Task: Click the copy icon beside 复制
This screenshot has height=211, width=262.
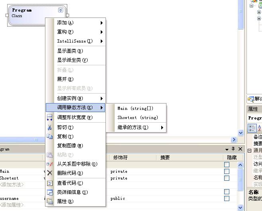Action: [50, 137]
